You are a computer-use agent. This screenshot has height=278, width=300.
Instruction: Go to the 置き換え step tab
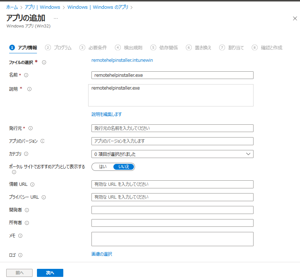click(198, 48)
